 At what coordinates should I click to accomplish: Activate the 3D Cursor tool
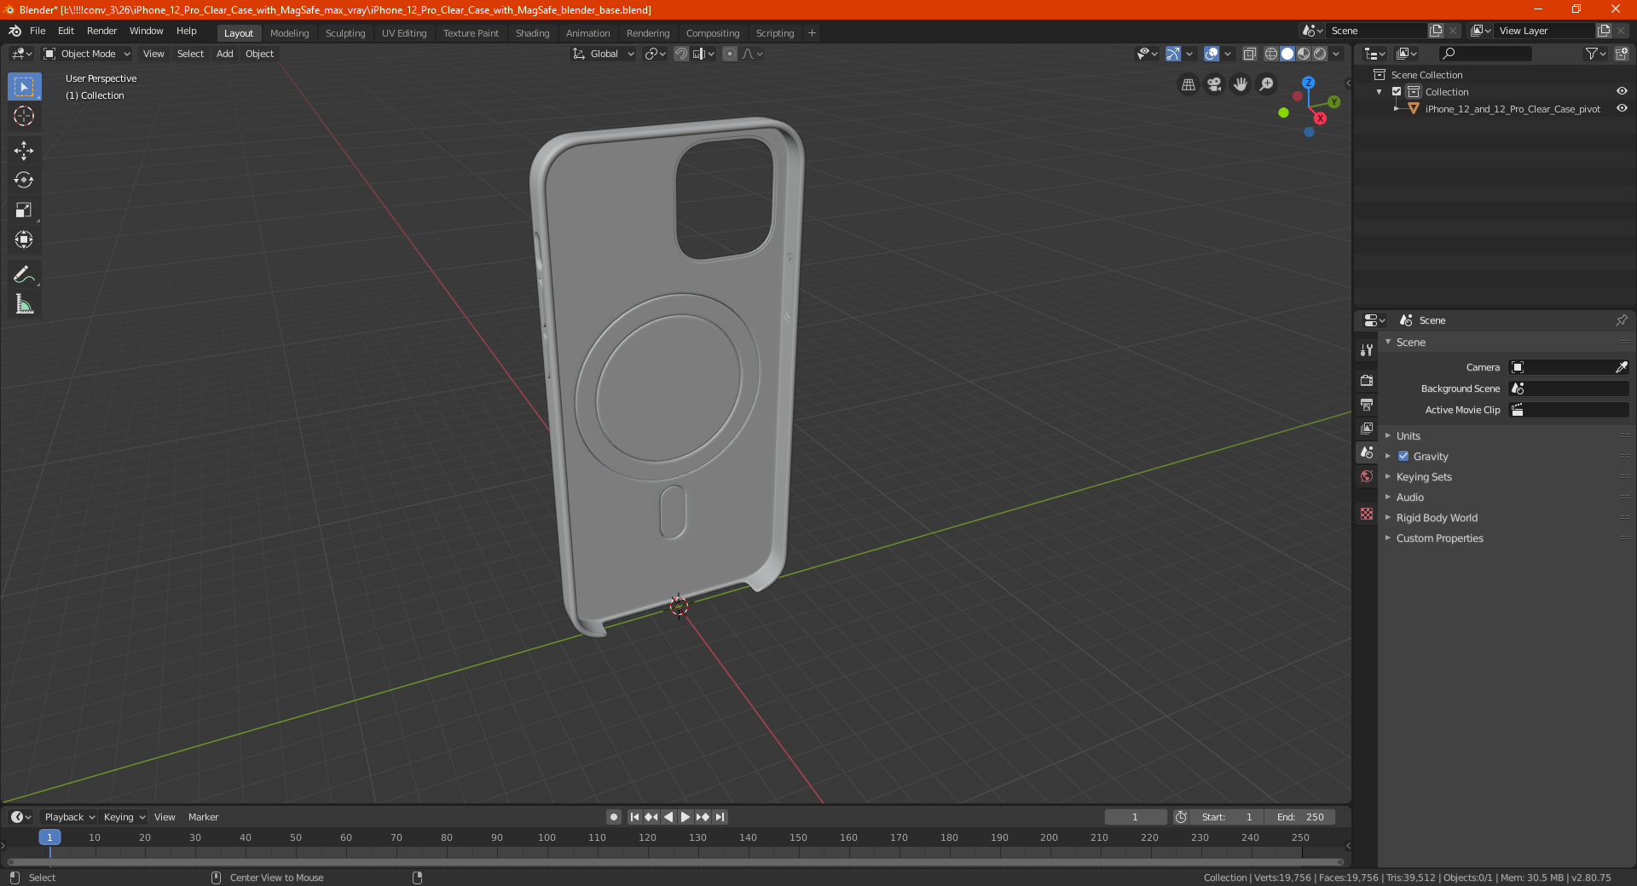pyautogui.click(x=24, y=116)
